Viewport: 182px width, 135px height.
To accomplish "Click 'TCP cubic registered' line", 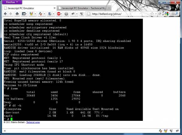I will [x=21, y=54].
